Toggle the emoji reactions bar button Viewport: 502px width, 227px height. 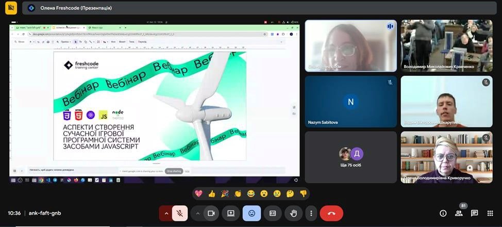click(252, 213)
